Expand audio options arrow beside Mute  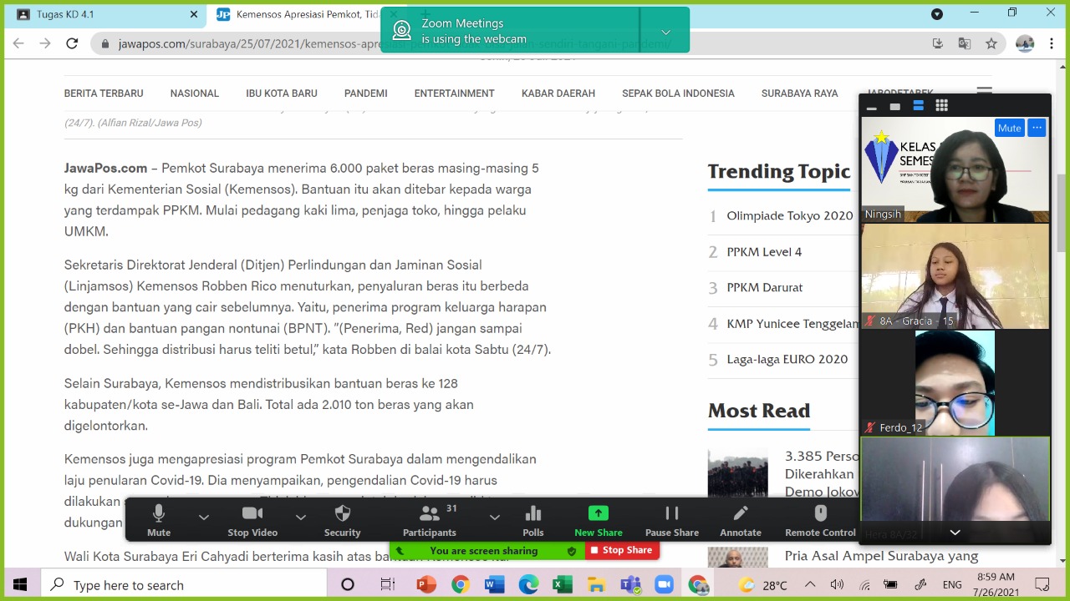[x=203, y=518]
